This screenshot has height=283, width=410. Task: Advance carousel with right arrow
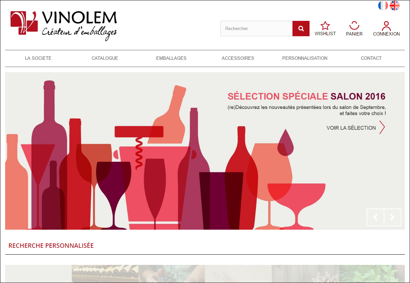(393, 217)
